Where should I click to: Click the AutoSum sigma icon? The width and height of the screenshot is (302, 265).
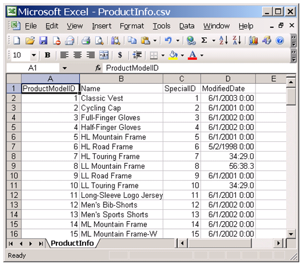click(x=204, y=41)
